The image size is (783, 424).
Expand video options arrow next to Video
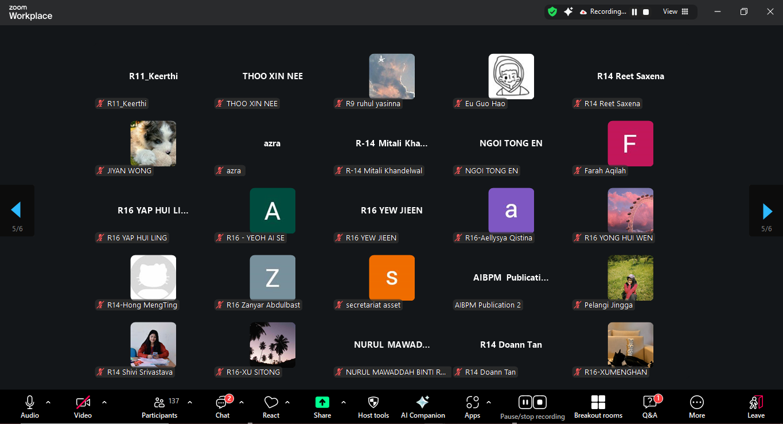point(104,402)
